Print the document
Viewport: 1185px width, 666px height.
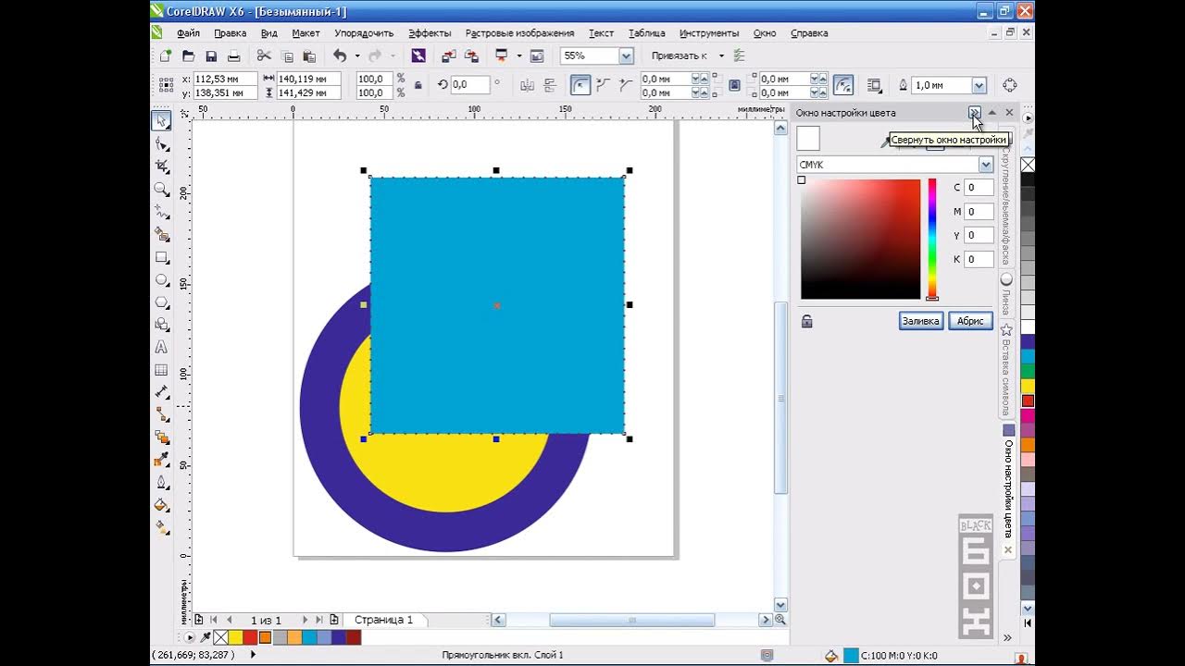[x=233, y=55]
